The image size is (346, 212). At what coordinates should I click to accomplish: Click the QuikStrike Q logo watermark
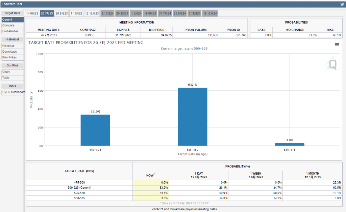point(332,65)
